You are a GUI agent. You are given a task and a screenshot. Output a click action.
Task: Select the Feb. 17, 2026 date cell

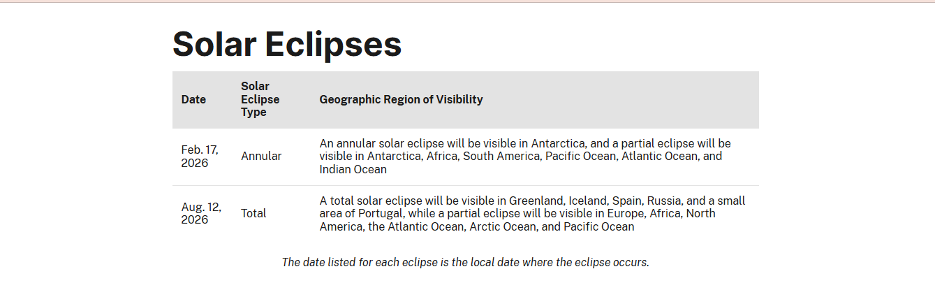200,156
